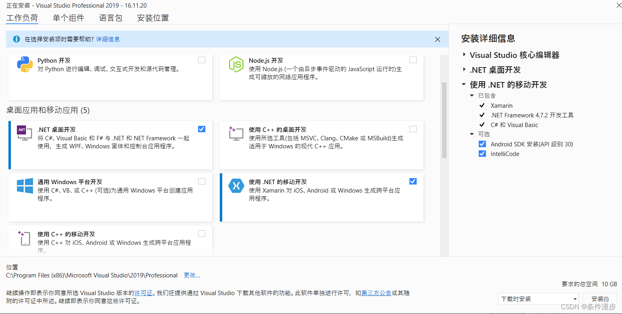Click the IntelliCode label text
Image resolution: width=622 pixels, height=314 pixels.
(x=505, y=154)
